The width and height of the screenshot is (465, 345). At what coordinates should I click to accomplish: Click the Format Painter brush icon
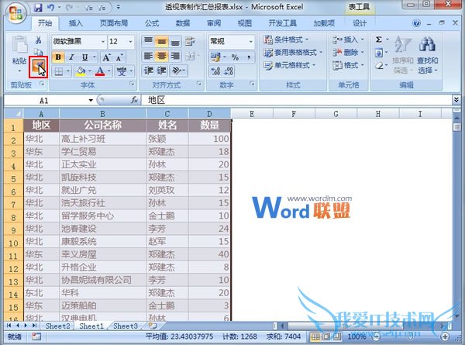coord(39,67)
